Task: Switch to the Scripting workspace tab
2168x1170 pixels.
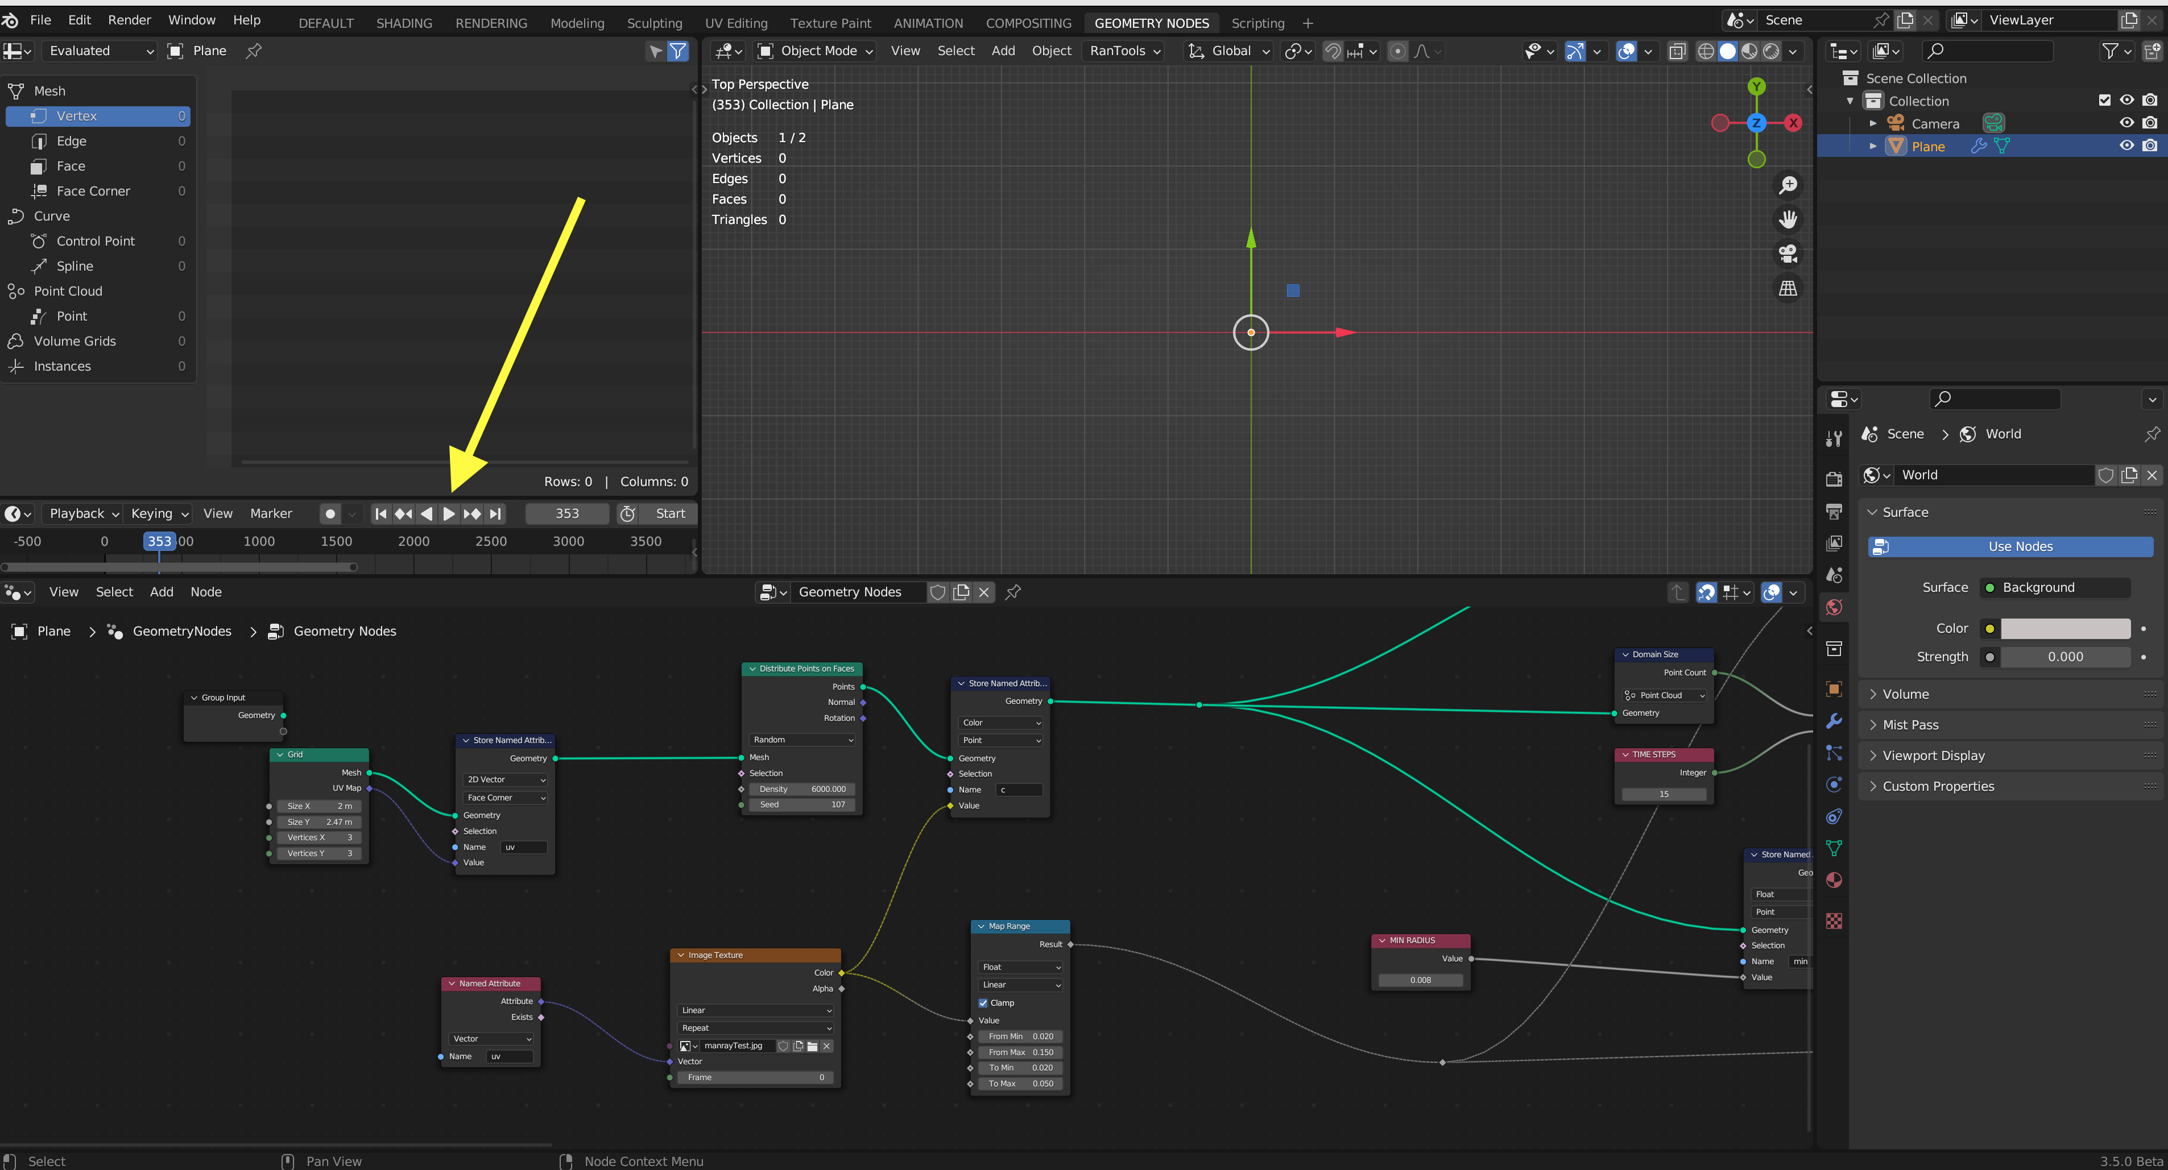Action: pos(1257,23)
